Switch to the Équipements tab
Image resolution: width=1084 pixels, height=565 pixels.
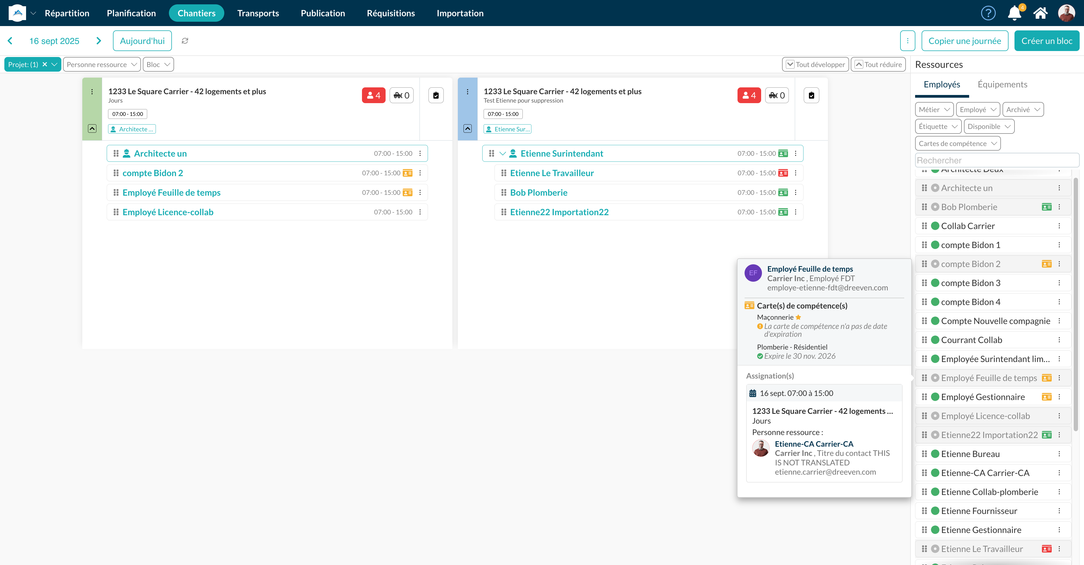click(1002, 85)
